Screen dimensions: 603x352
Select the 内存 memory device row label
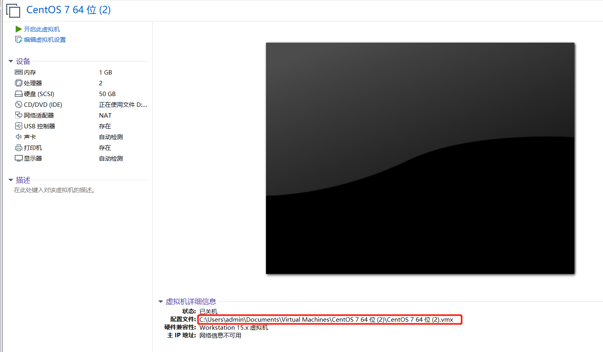click(30, 72)
